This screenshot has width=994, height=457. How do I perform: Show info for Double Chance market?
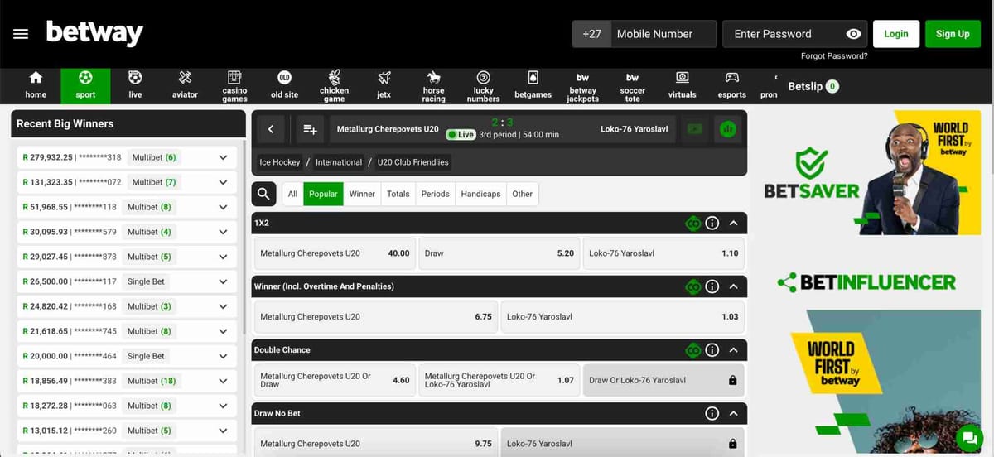coord(712,350)
